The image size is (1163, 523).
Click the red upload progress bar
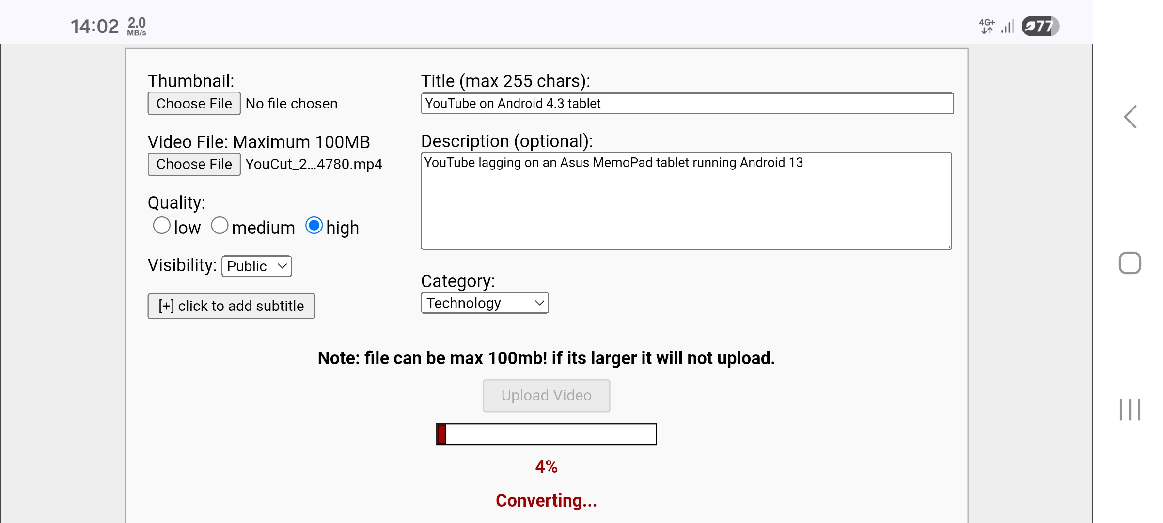pos(546,434)
